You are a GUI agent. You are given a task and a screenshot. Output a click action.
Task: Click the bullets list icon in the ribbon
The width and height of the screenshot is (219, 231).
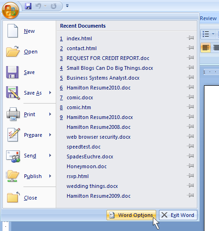(206, 34)
